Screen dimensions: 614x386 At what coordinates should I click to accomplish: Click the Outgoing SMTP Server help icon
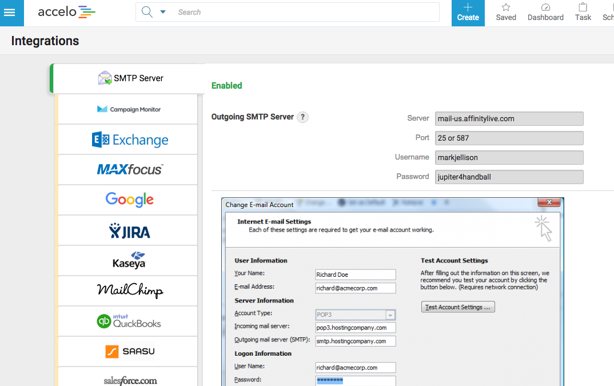tap(303, 117)
